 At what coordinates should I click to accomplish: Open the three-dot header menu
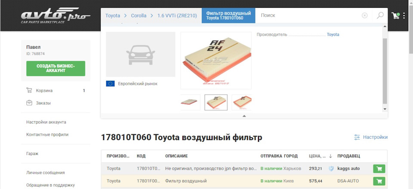404,15
